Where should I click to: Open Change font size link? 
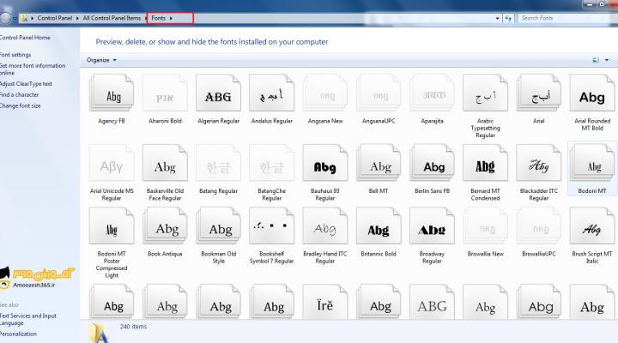(20, 106)
